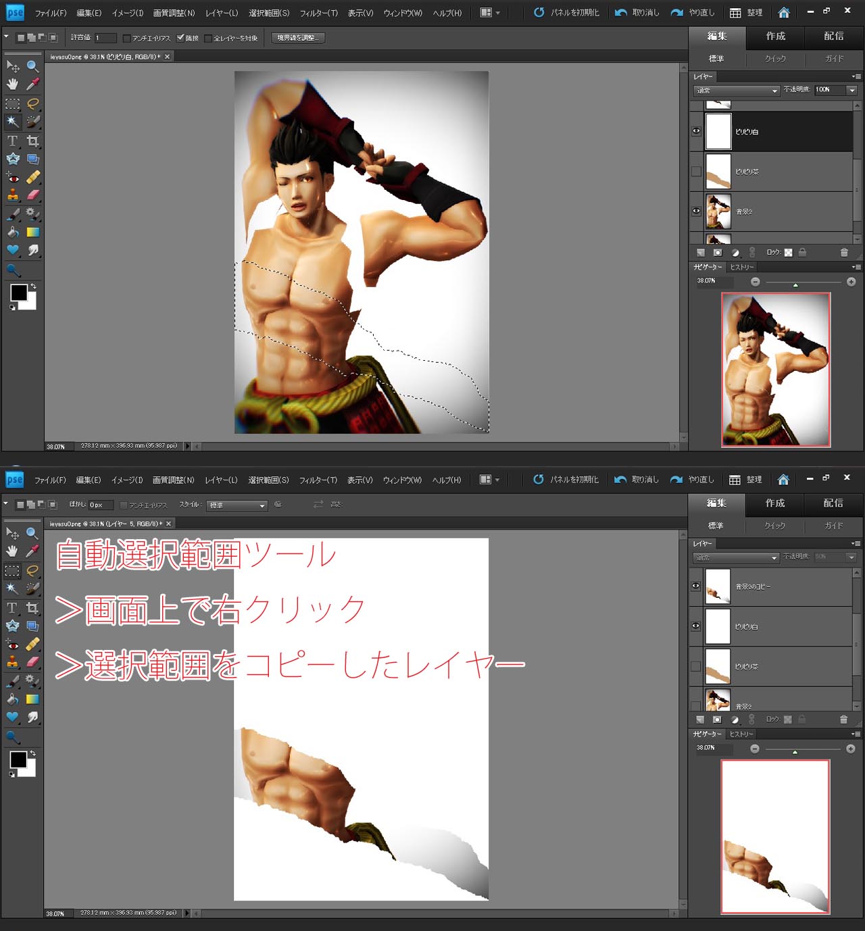Pick the Red Eye Removal tool in the top window
Viewport: 865px width, 931px height.
pos(13,178)
